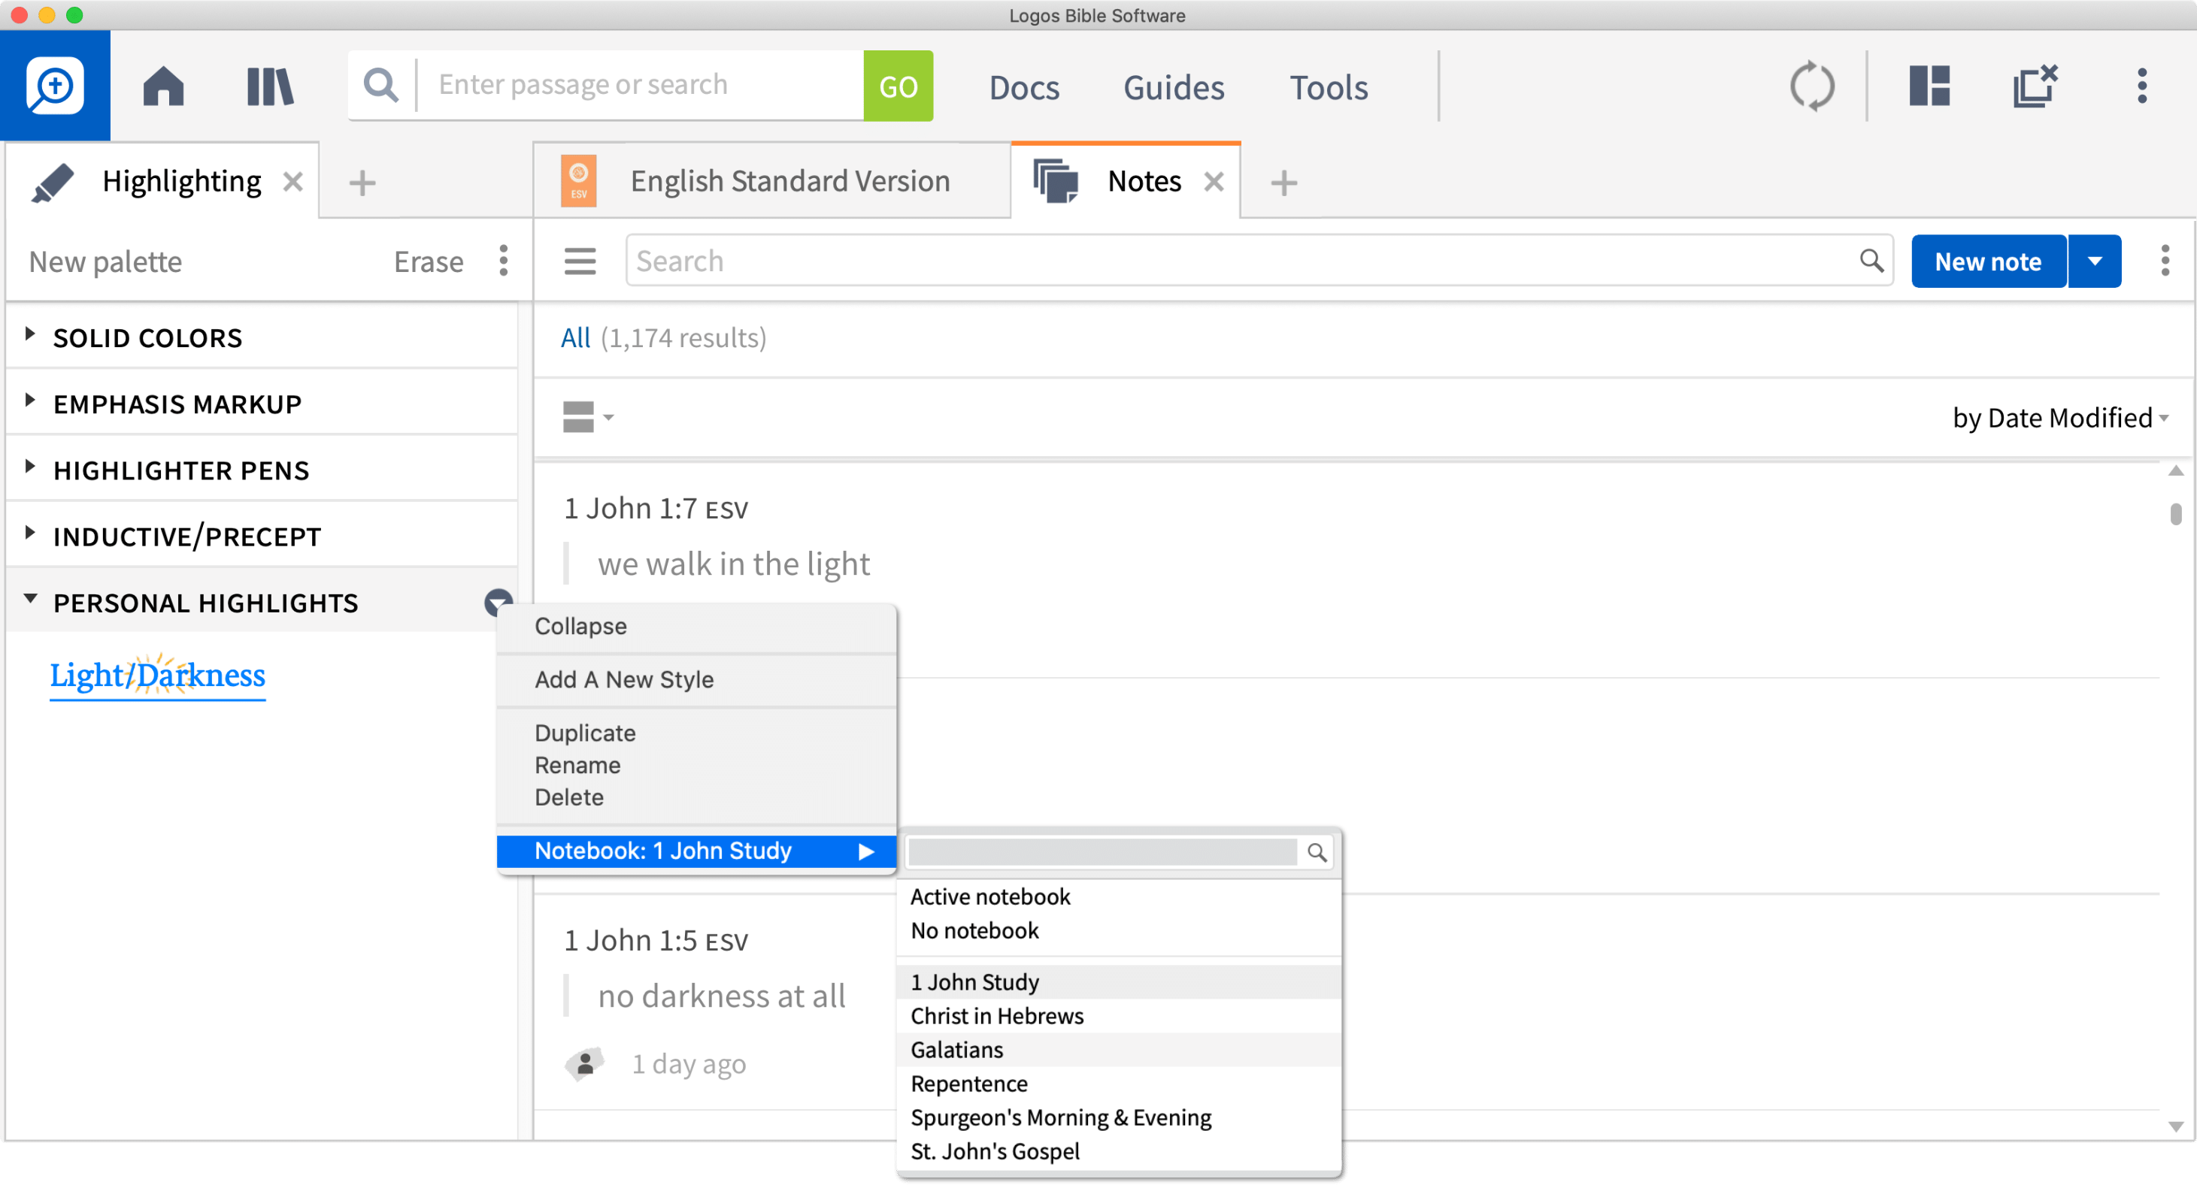Viewport: 2197px width, 1185px height.
Task: Click New palette
Action: 106,261
